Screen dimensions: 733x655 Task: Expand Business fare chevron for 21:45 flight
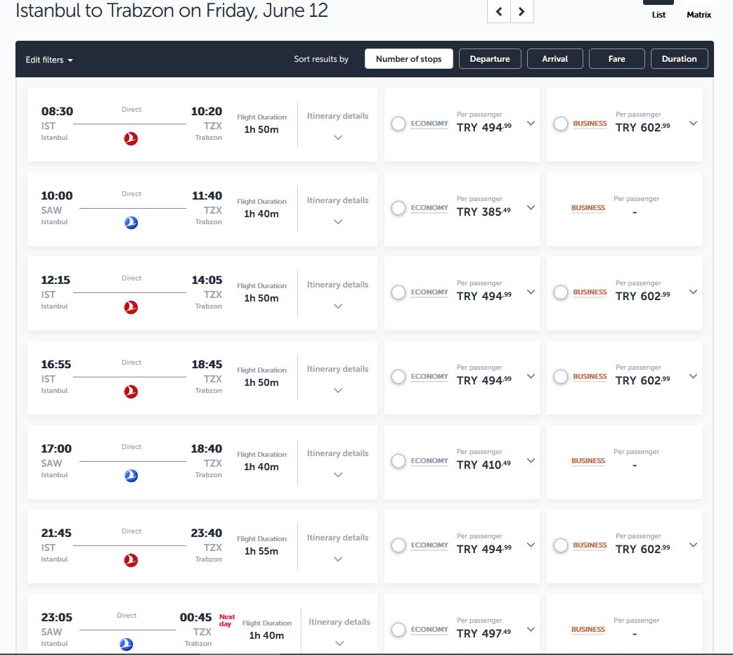(x=693, y=545)
